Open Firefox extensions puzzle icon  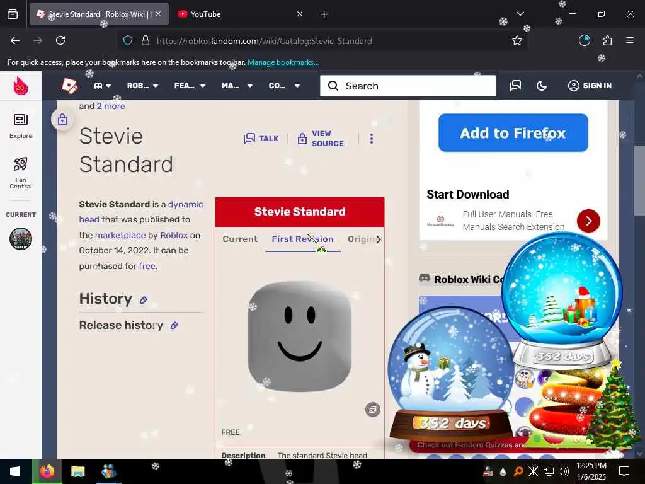pos(607,40)
